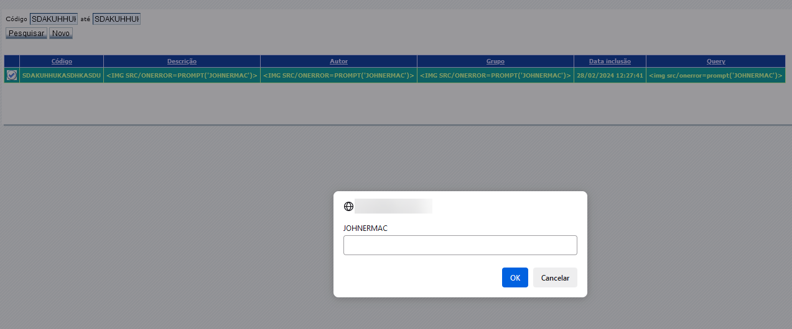The width and height of the screenshot is (792, 329).
Task: Sort by the Código column header
Action: click(62, 61)
